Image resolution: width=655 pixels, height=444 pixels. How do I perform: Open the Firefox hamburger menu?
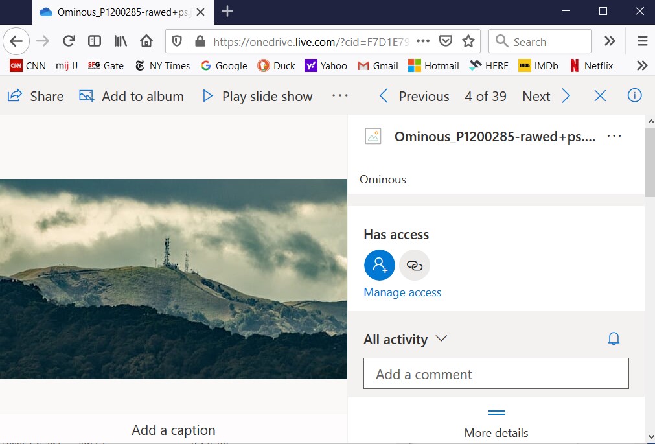tap(643, 41)
